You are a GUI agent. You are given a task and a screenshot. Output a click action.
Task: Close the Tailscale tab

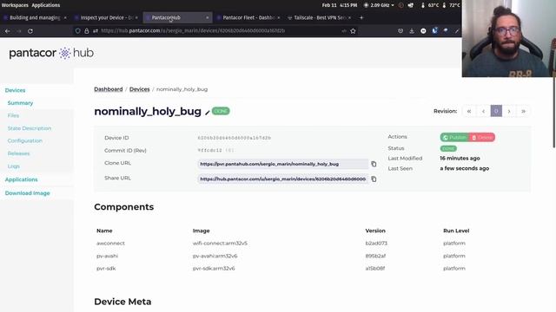point(349,17)
